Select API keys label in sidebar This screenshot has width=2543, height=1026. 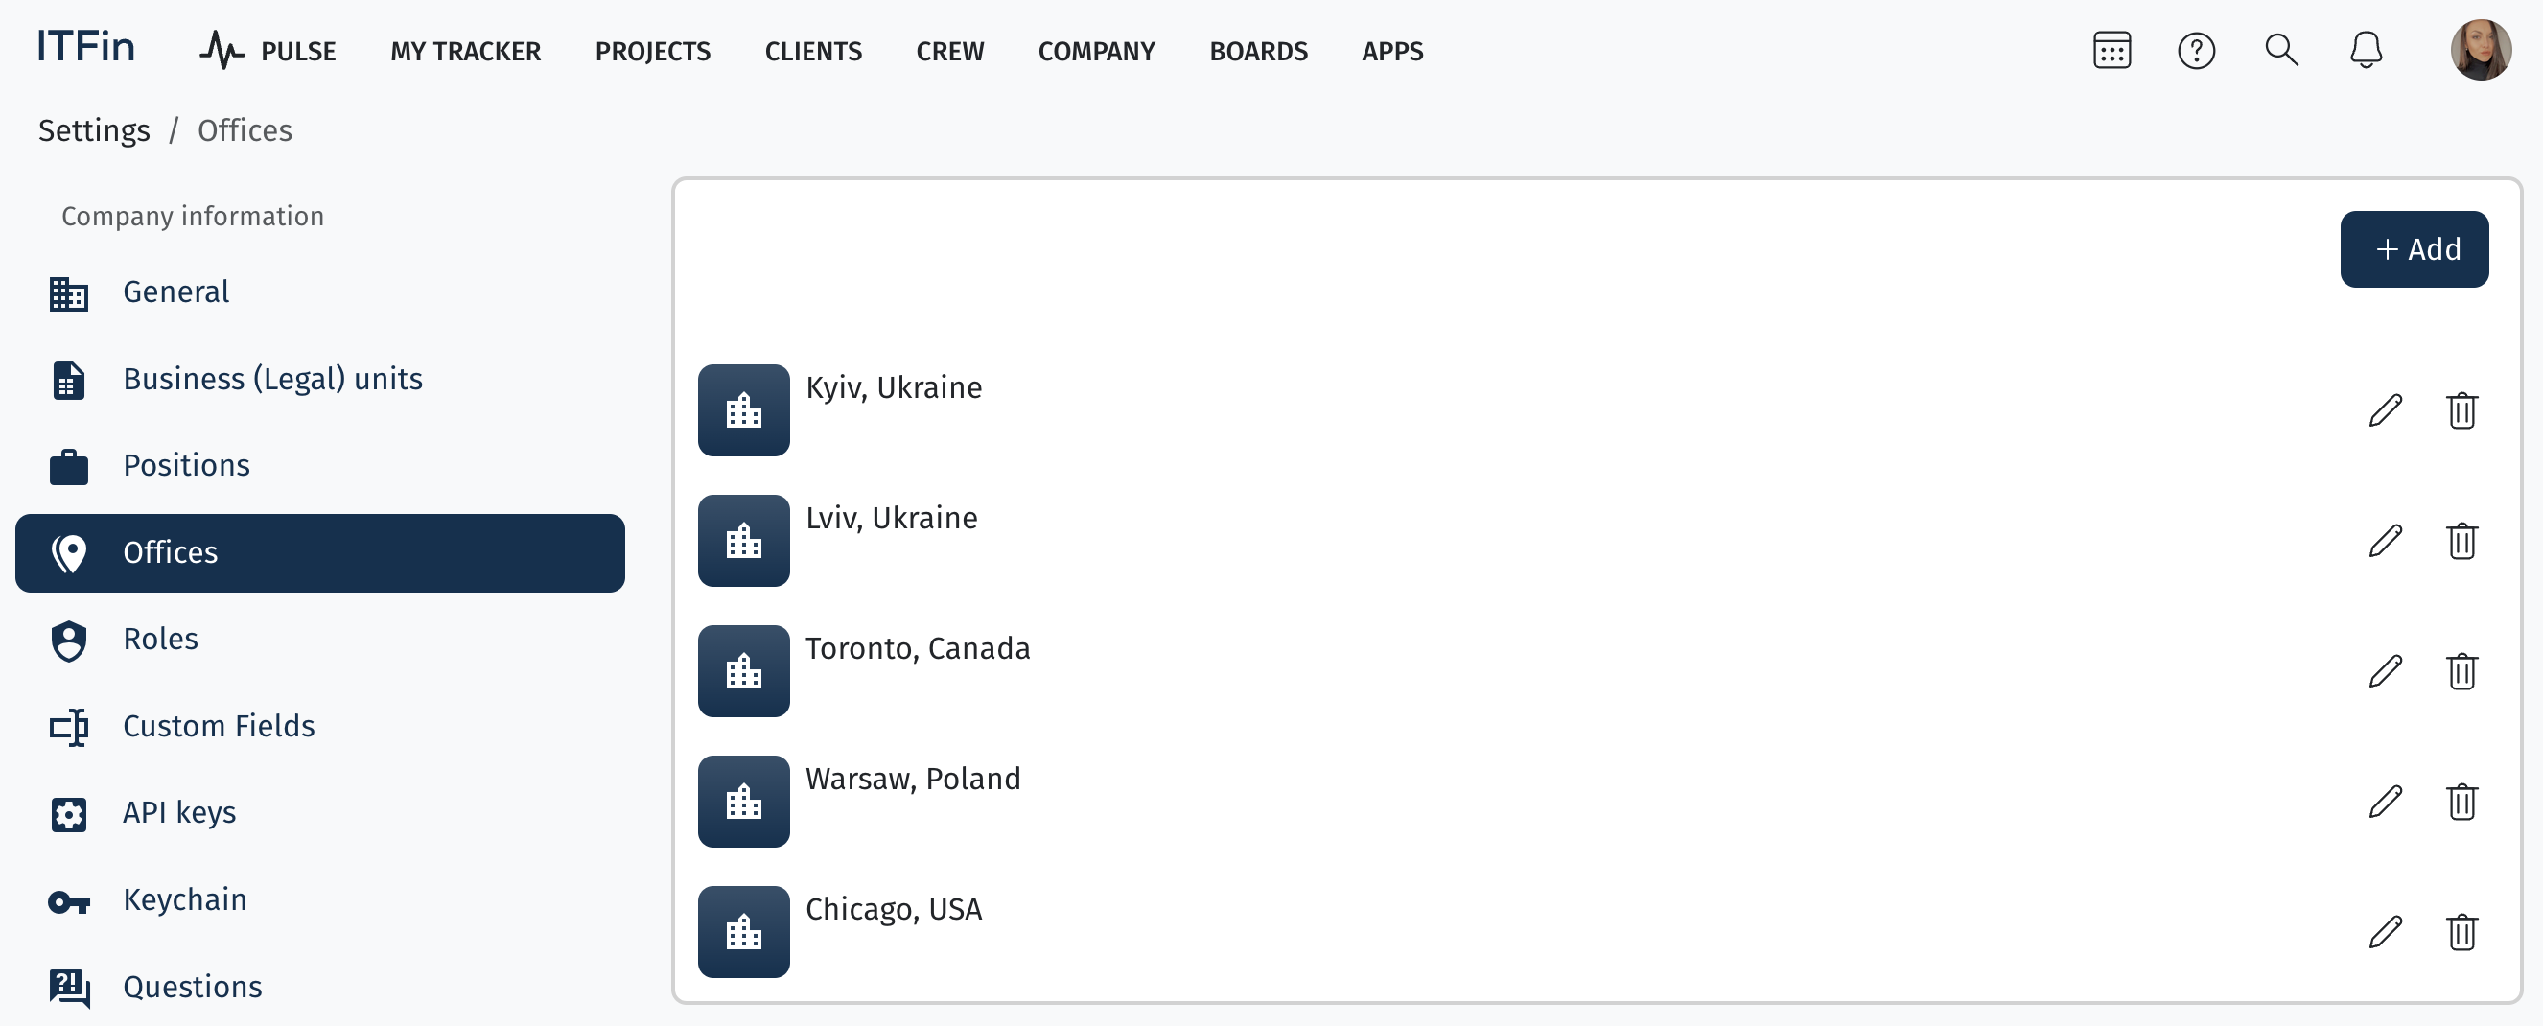[178, 813]
